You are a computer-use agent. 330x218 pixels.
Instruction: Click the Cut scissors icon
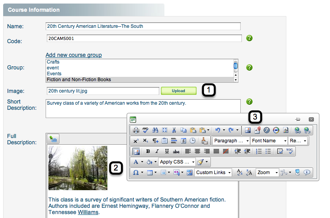174,130
